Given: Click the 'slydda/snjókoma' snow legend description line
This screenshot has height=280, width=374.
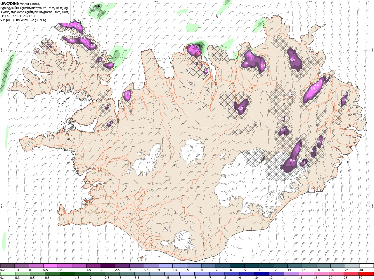Looking at the screenshot, I should coord(35,12).
